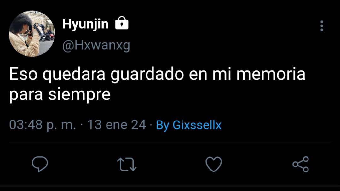Click the padlock icon beside Hyunjin

(x=122, y=23)
